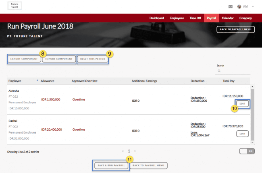Click Riri's profile avatar

[x=239, y=6]
